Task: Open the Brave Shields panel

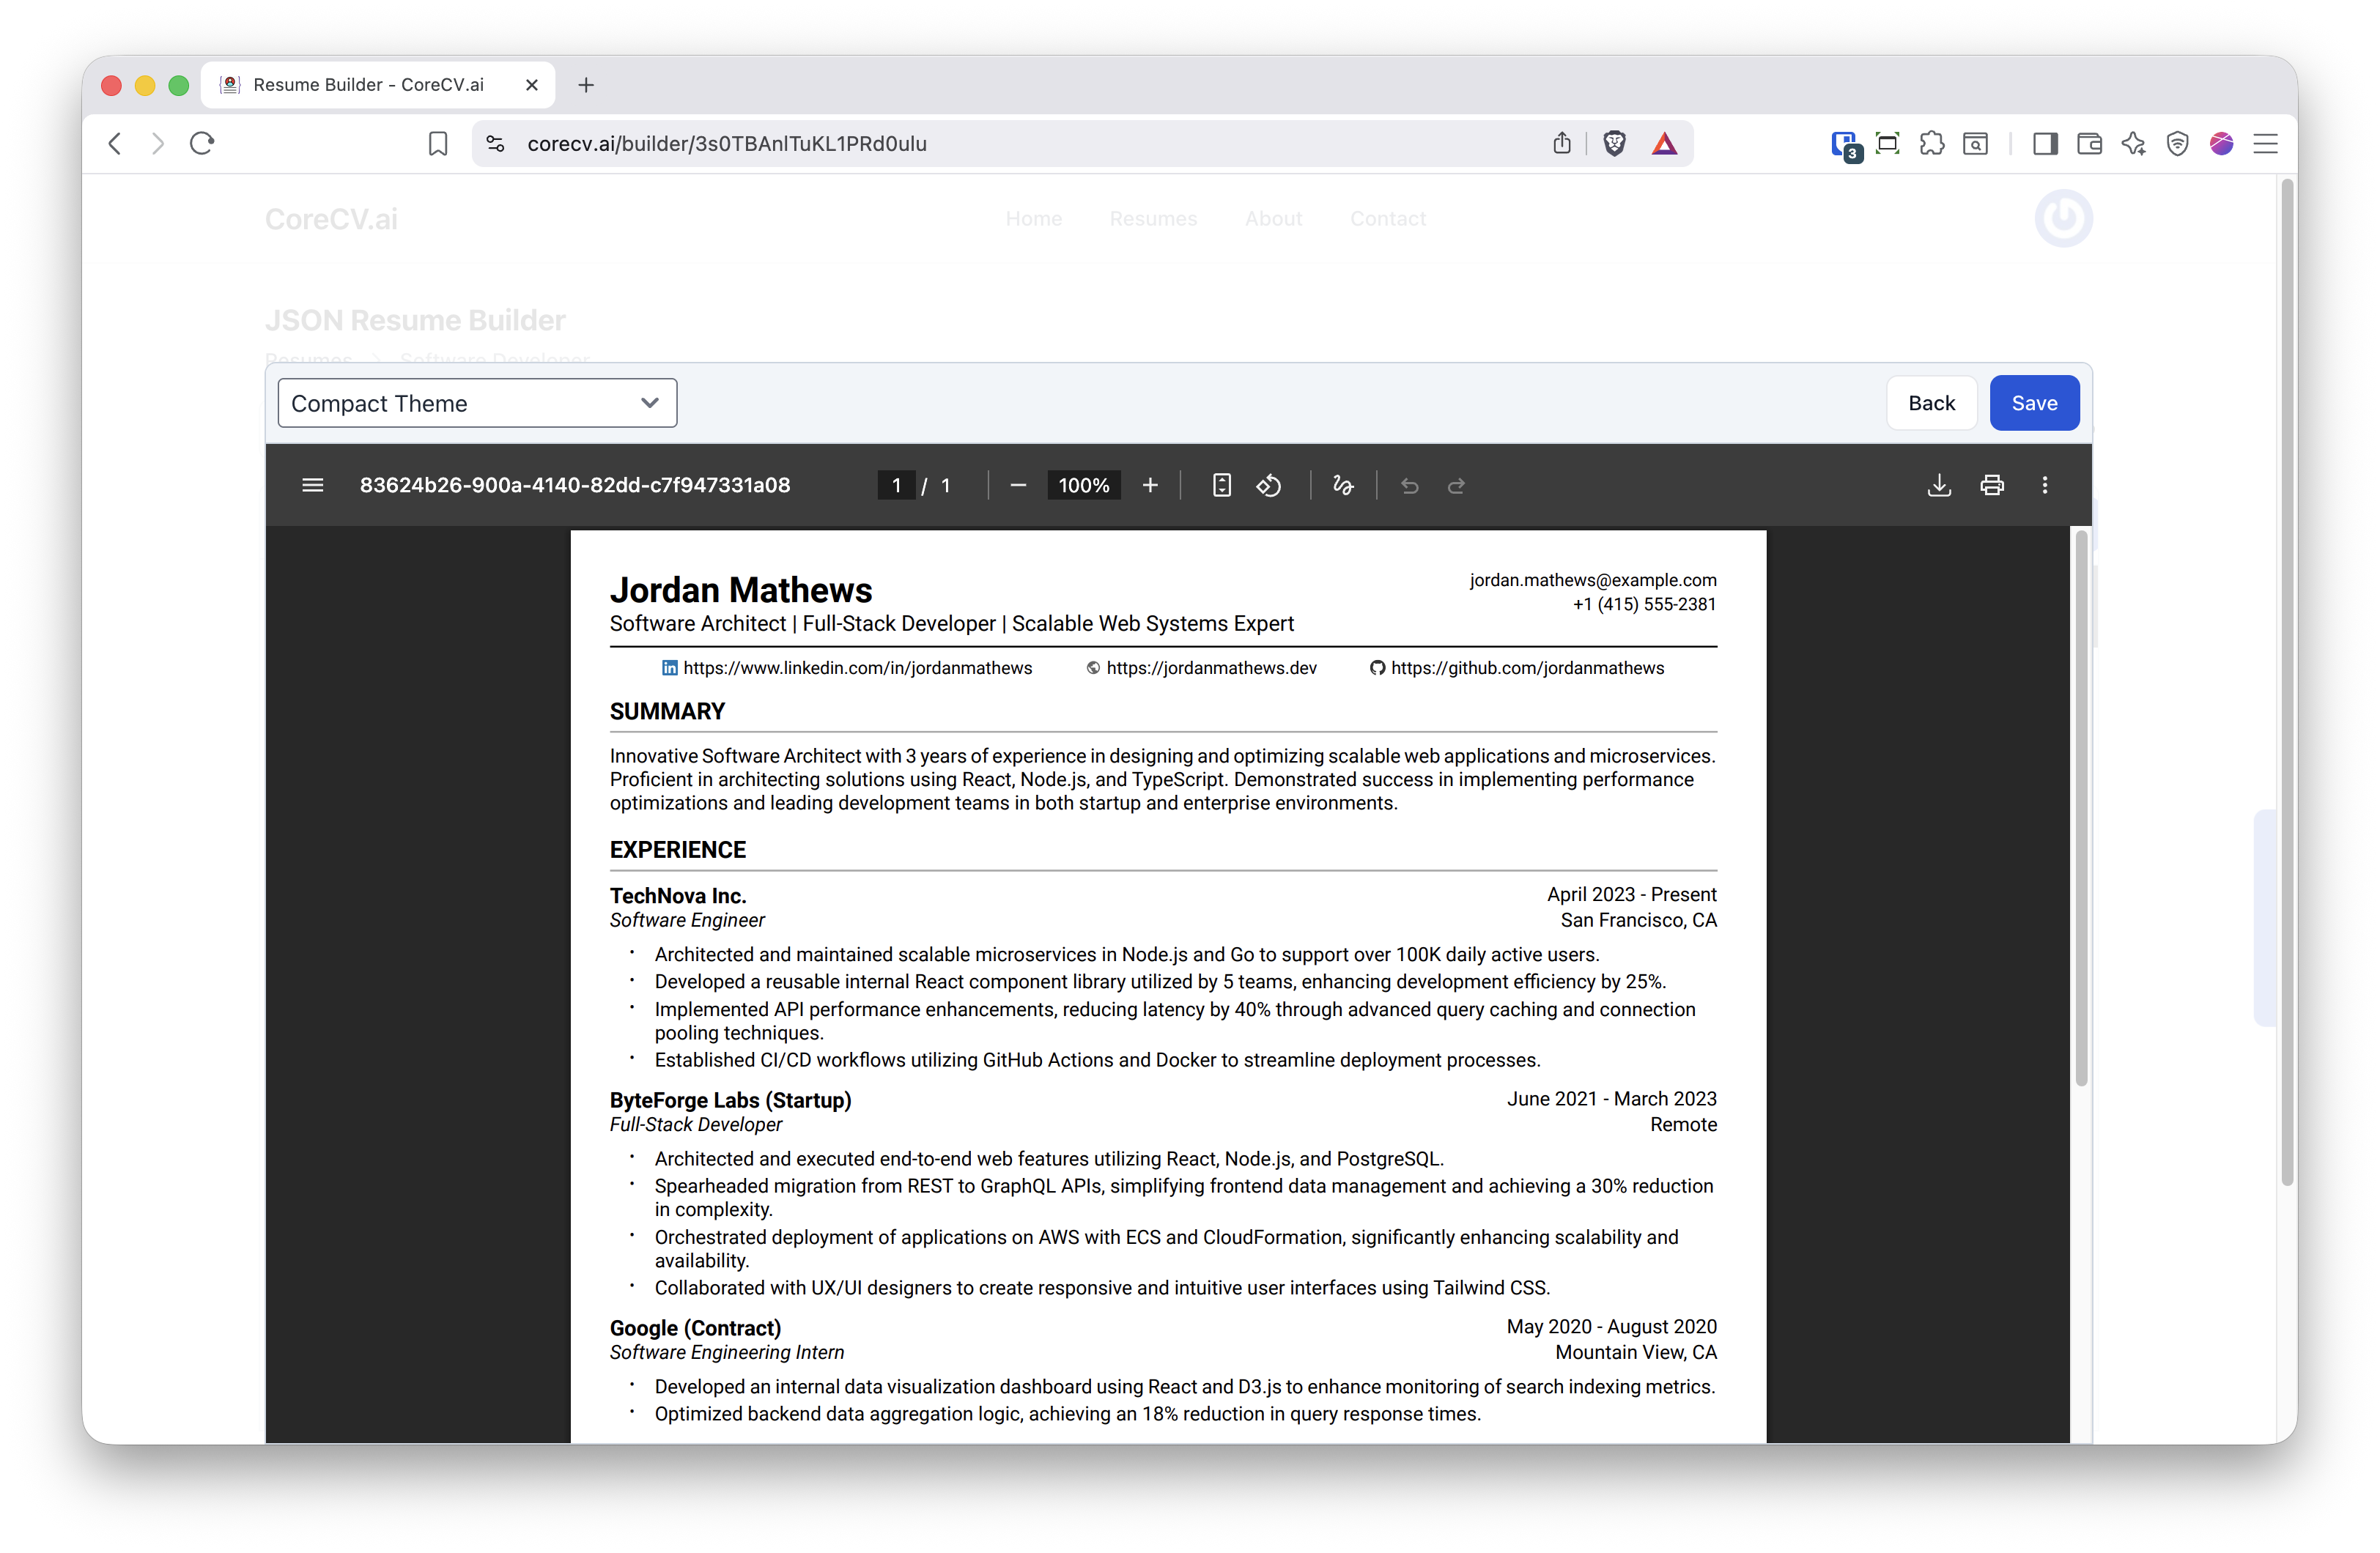Action: tap(1613, 143)
